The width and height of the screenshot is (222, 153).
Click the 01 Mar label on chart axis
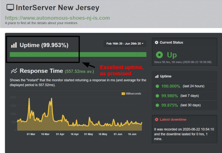[31, 134]
